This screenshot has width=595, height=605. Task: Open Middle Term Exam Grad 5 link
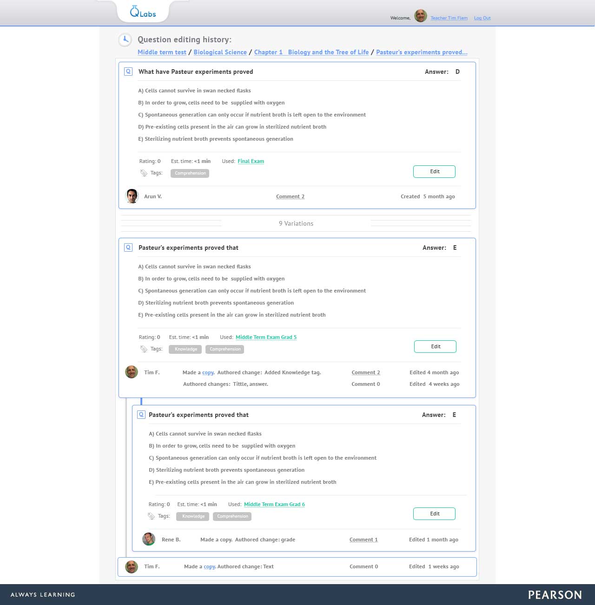266,337
